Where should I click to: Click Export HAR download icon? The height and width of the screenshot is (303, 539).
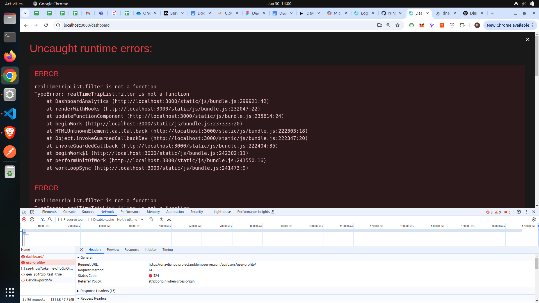(169, 219)
